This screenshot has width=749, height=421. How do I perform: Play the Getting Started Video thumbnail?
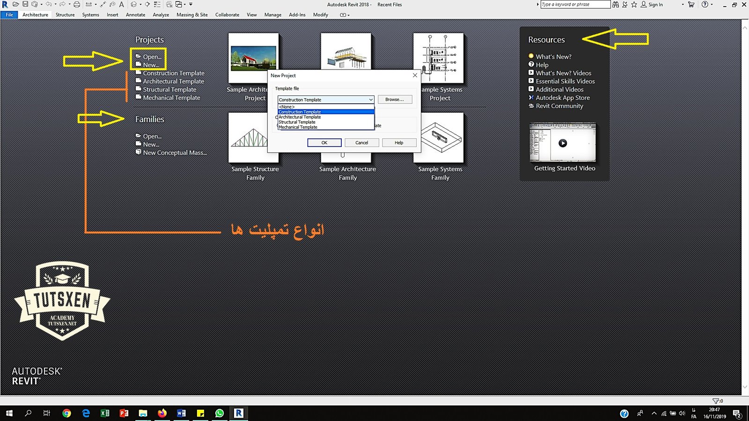pyautogui.click(x=563, y=143)
